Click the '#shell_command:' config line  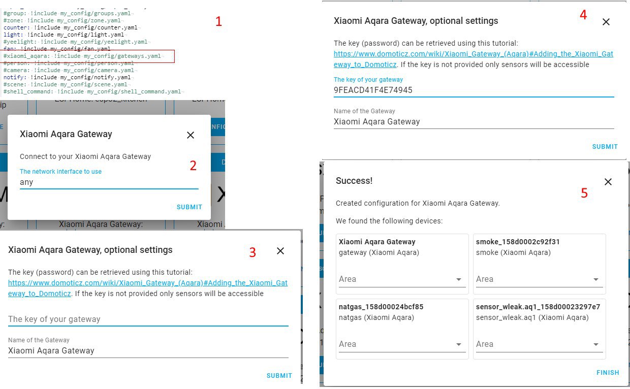click(x=92, y=91)
